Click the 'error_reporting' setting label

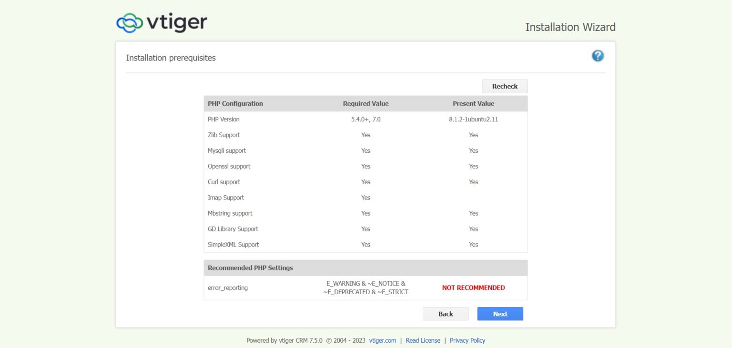pyautogui.click(x=228, y=288)
